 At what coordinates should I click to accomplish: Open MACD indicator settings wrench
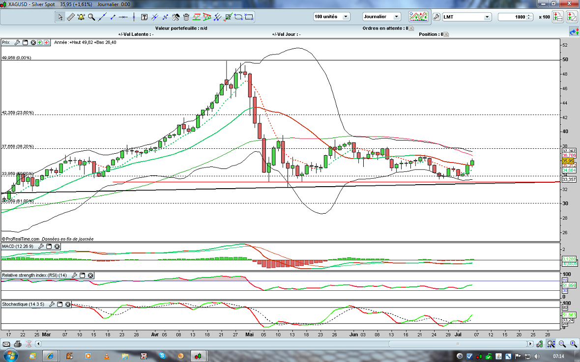pyautogui.click(x=41, y=246)
